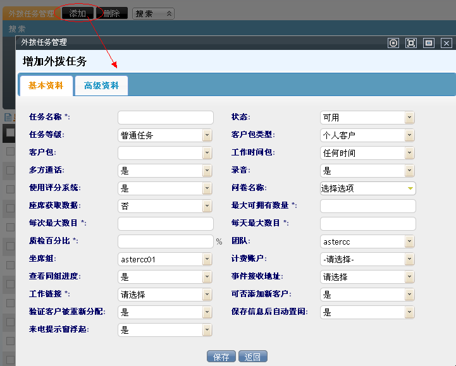Toggle the select-all checkbox in list header
456x366 pixels.
coord(9,133)
